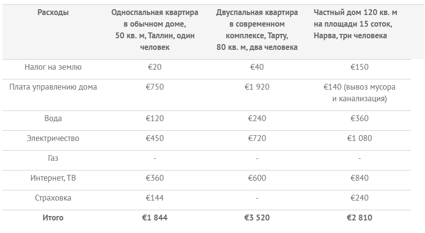Select the "Плата управлению дома" row label
The width and height of the screenshot is (425, 233).
tap(53, 87)
